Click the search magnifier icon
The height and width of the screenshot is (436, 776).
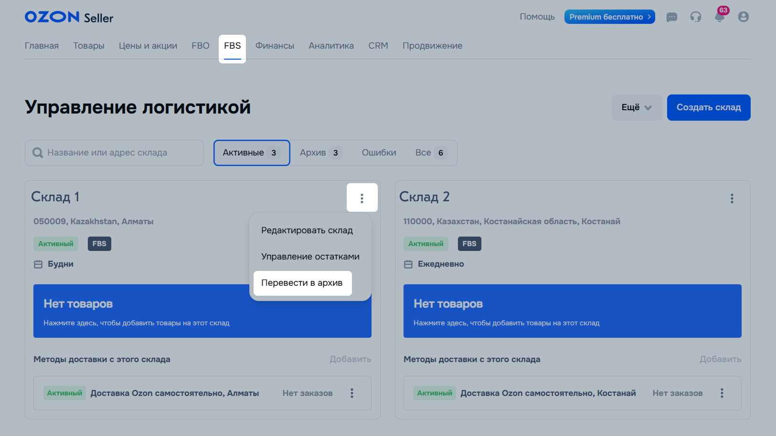[x=38, y=153]
